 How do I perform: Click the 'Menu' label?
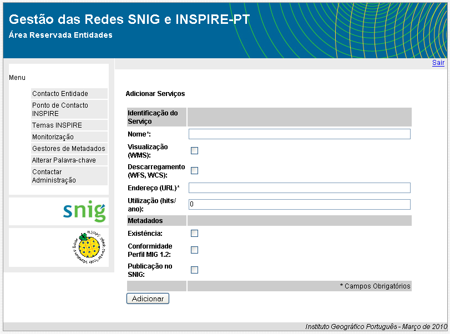click(x=17, y=78)
